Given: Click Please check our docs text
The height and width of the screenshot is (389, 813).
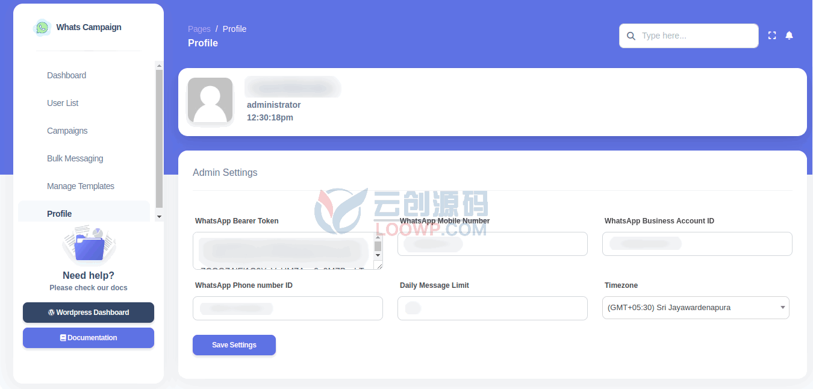Looking at the screenshot, I should tap(89, 288).
